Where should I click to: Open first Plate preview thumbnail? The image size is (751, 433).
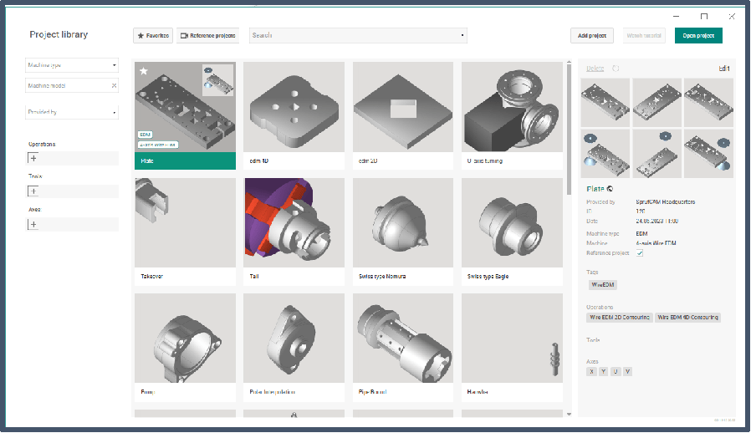click(605, 103)
